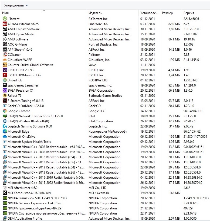Select the Counter-Strike Global Offensive icon
The width and height of the screenshot is (210, 221).
5,65
